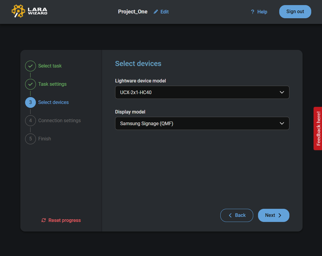Go to the Task settings step
The image size is (322, 256).
pyautogui.click(x=52, y=84)
